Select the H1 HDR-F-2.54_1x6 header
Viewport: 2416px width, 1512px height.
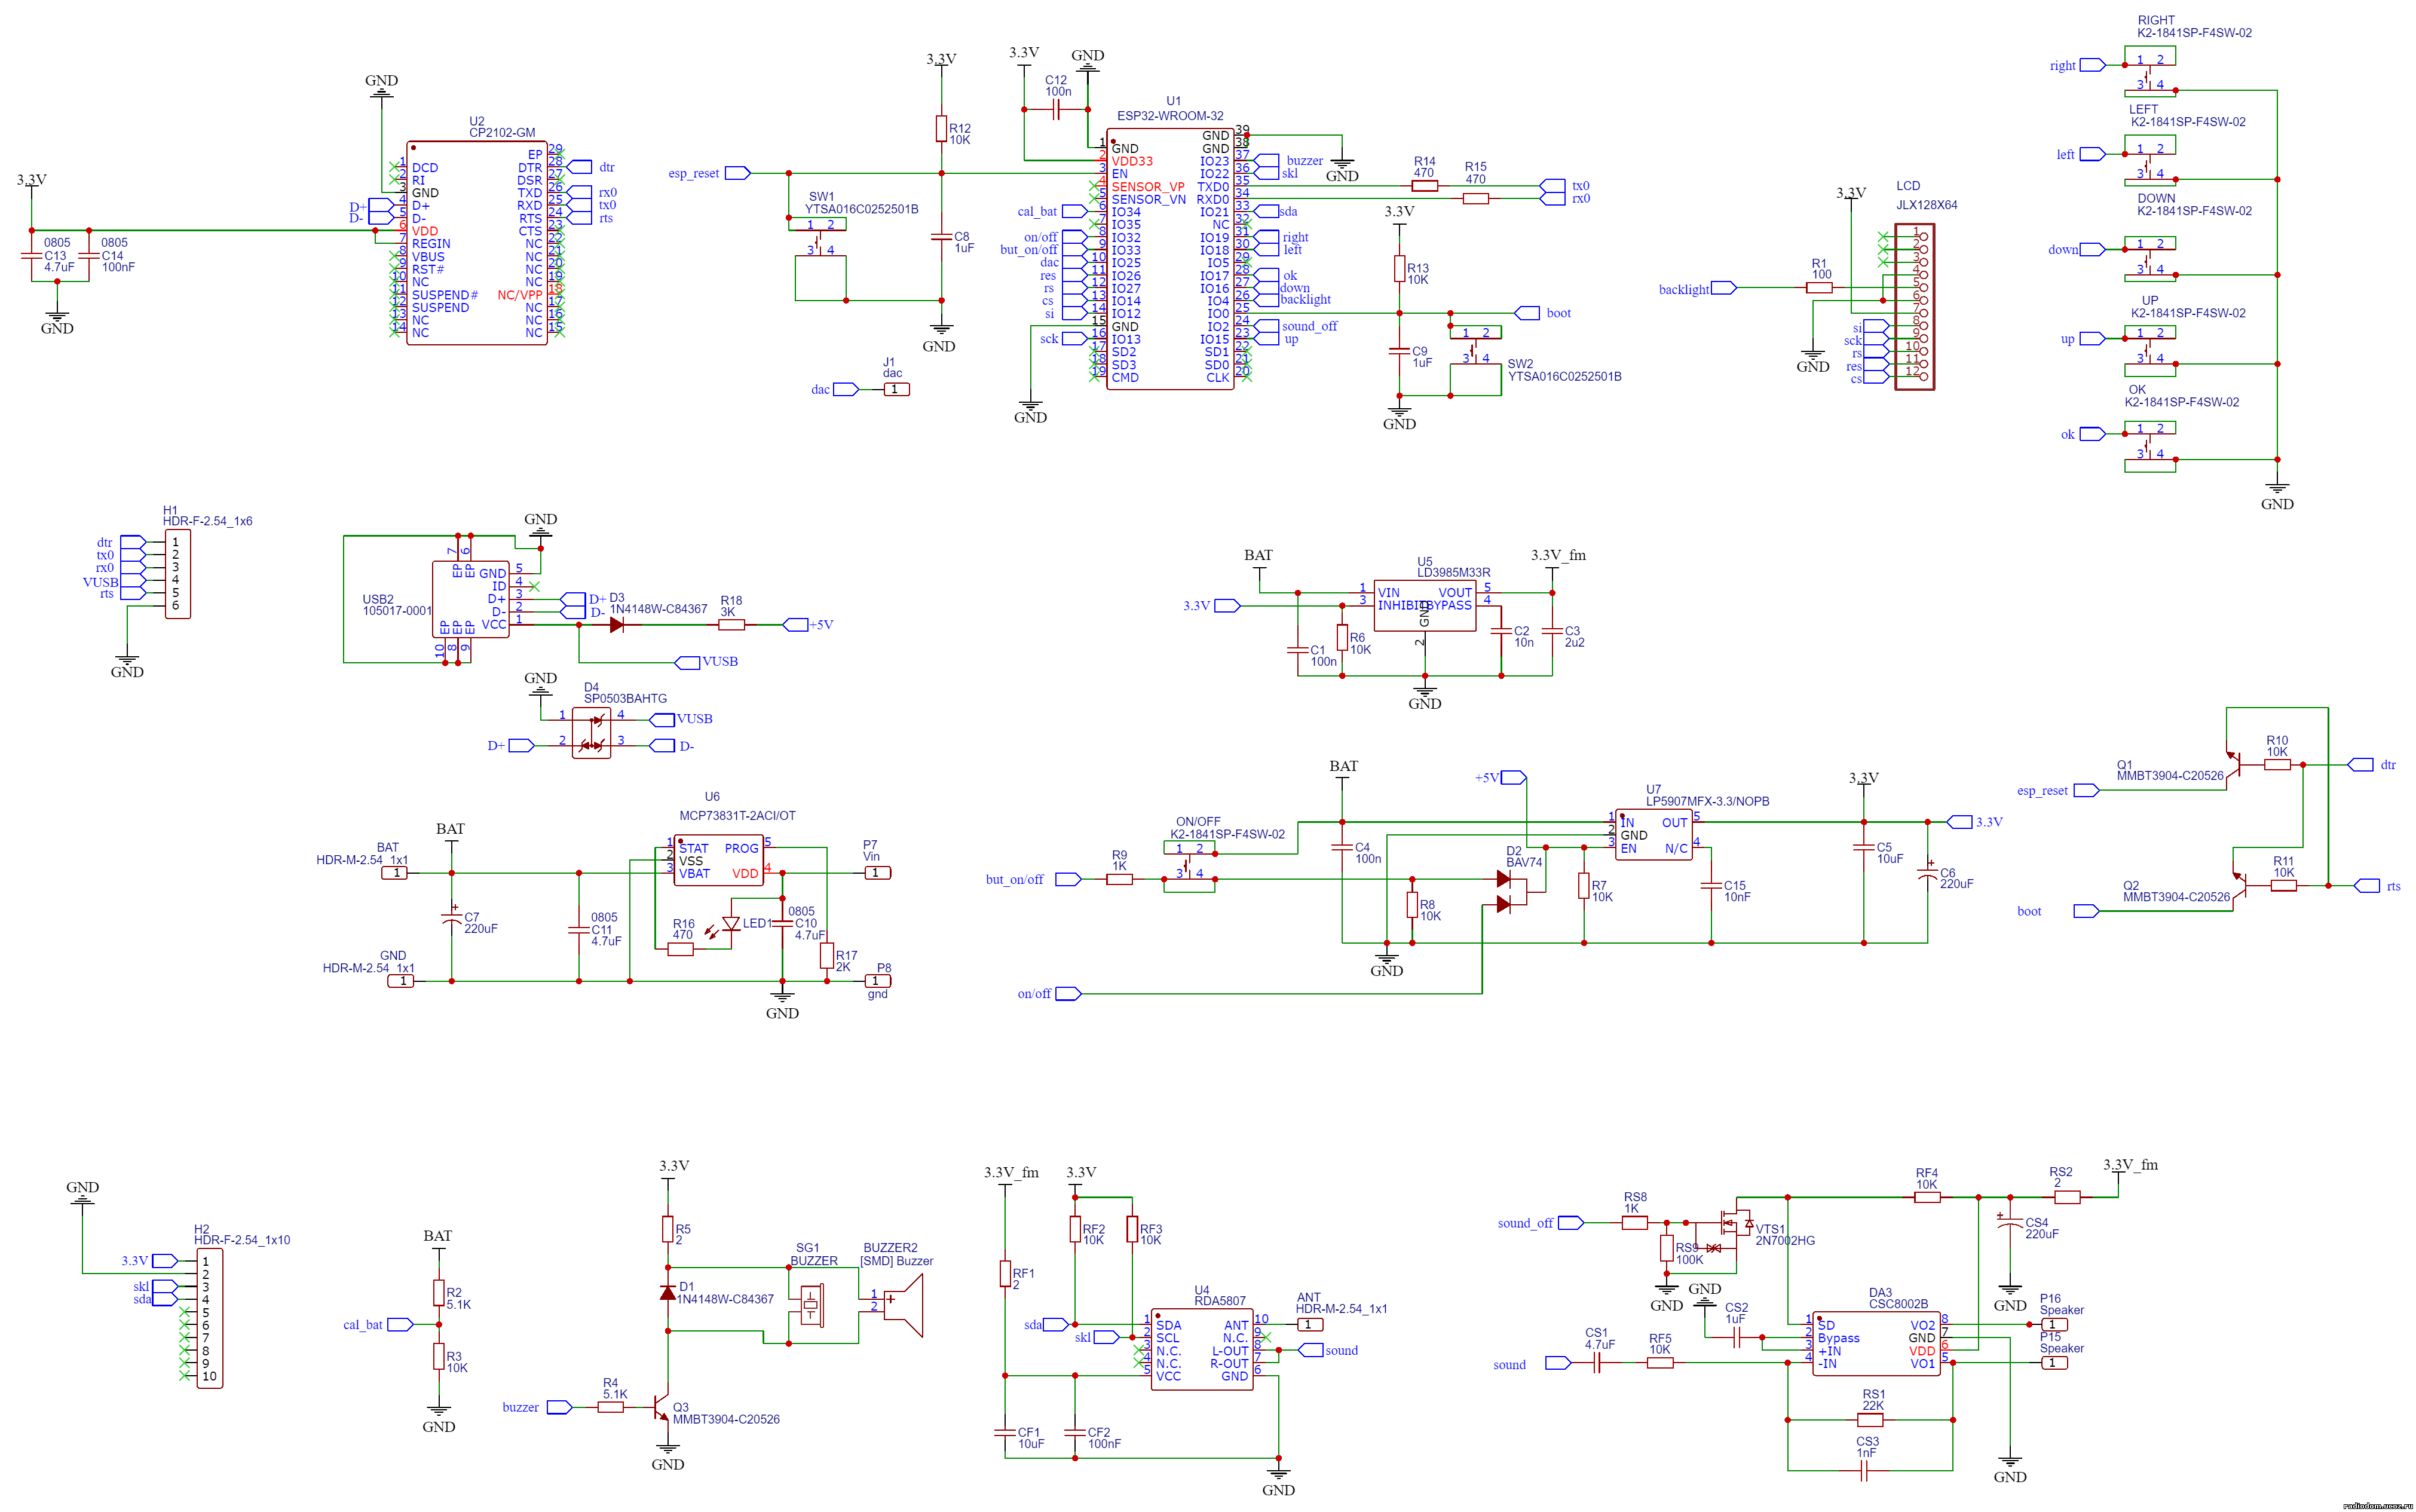[178, 574]
